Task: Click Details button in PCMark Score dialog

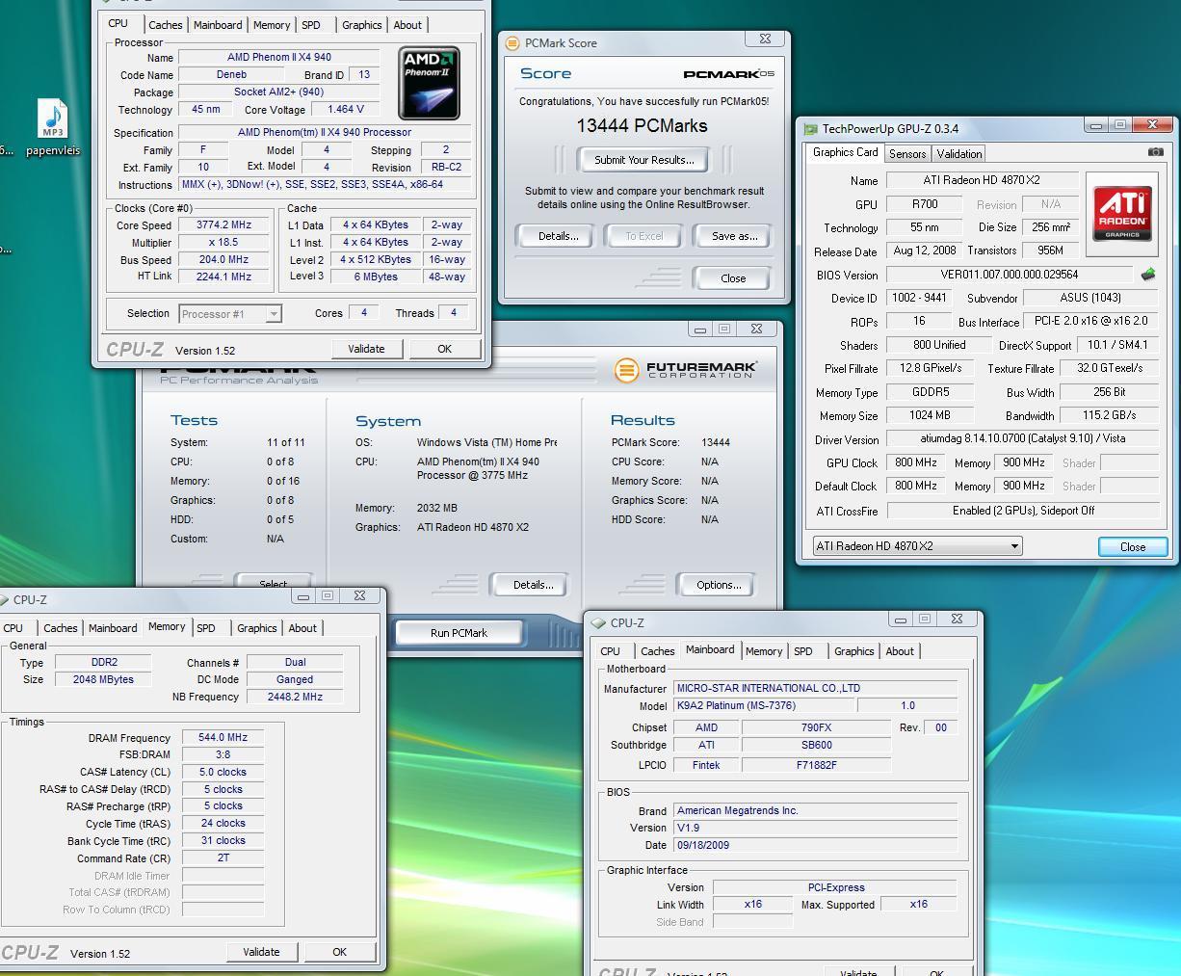Action: point(558,236)
